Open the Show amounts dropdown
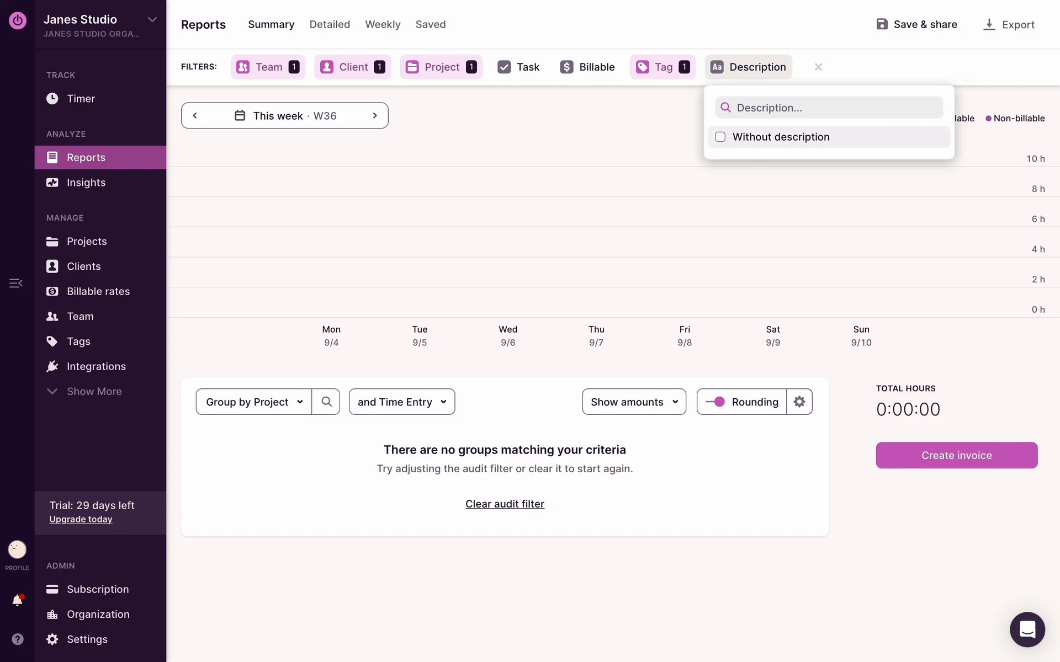Image resolution: width=1060 pixels, height=662 pixels. (634, 402)
